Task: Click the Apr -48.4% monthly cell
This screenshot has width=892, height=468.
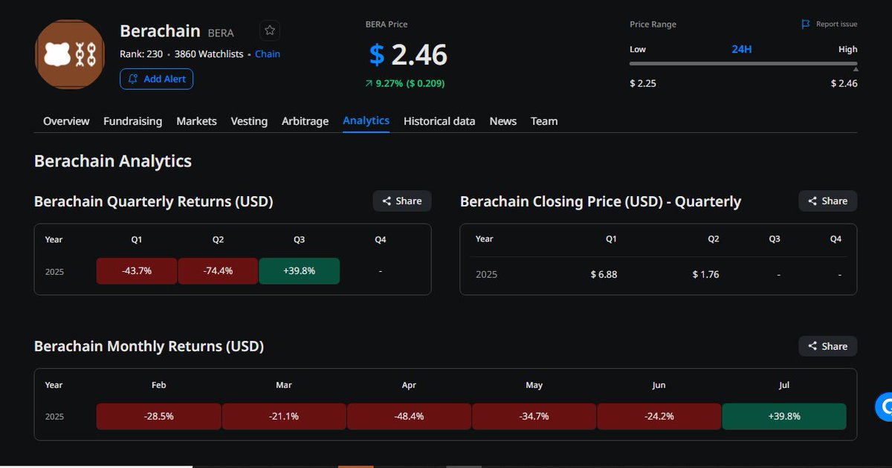Action: click(x=409, y=416)
